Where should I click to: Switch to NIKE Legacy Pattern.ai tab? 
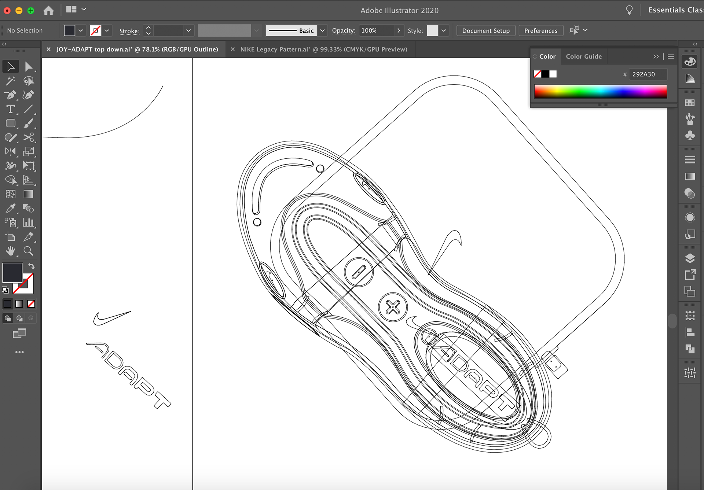pos(323,49)
